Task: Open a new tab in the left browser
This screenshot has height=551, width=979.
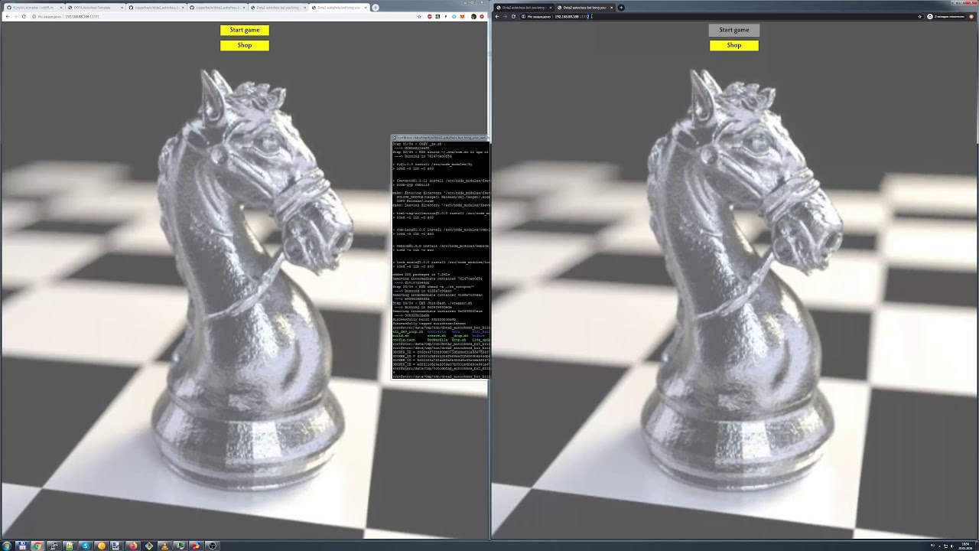Action: pyautogui.click(x=376, y=7)
